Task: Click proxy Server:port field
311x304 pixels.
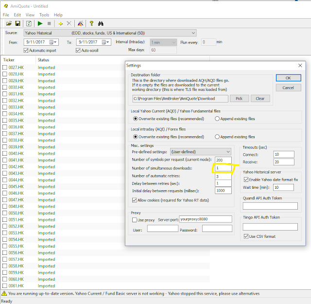Action: 206,219
